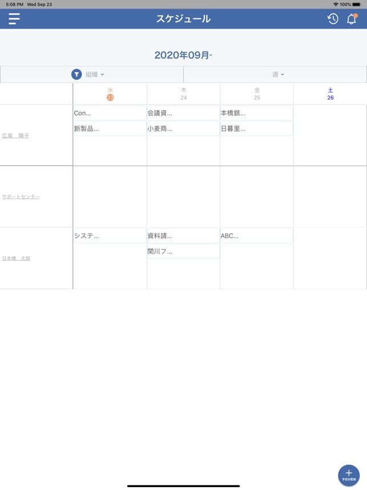Open the hamburger menu

click(14, 19)
